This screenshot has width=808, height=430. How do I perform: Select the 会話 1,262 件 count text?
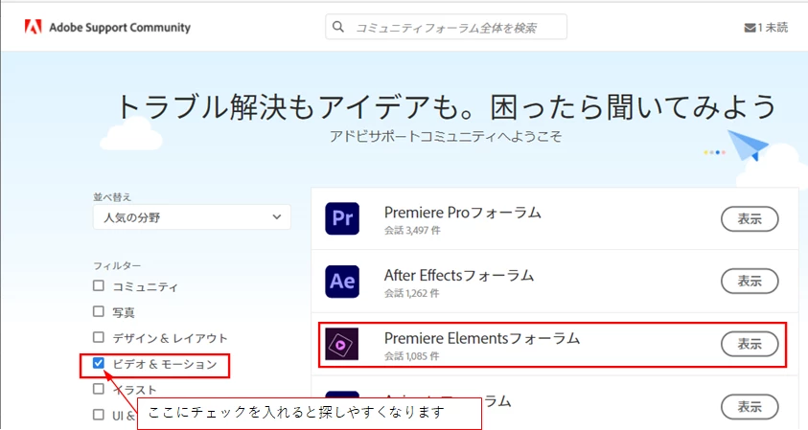pos(412,294)
